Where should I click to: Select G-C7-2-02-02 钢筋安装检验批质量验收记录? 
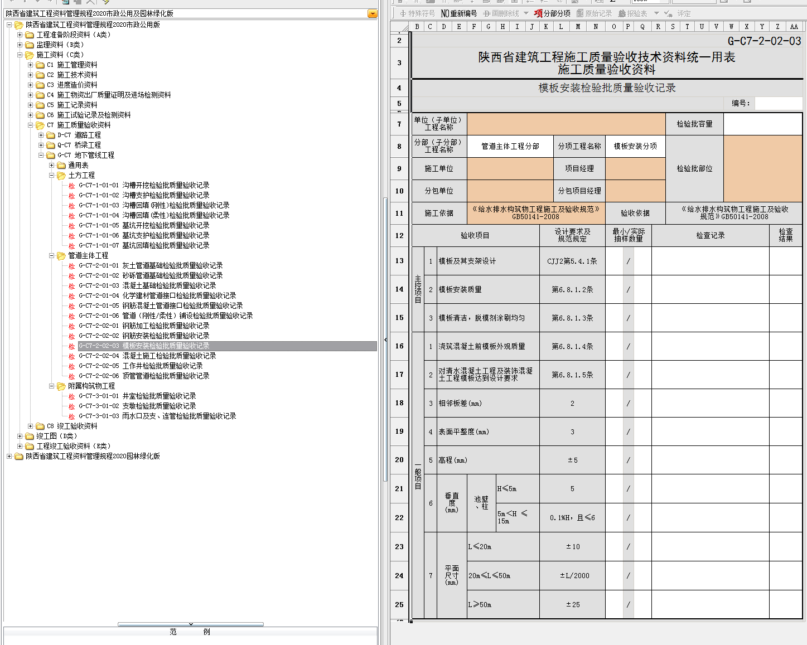(144, 336)
